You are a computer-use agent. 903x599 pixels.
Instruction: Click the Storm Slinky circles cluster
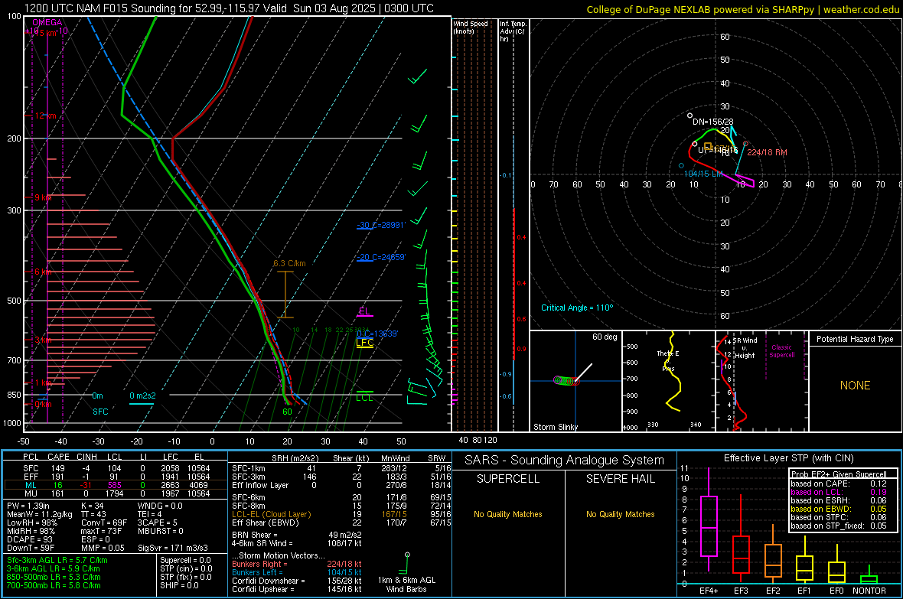point(566,381)
